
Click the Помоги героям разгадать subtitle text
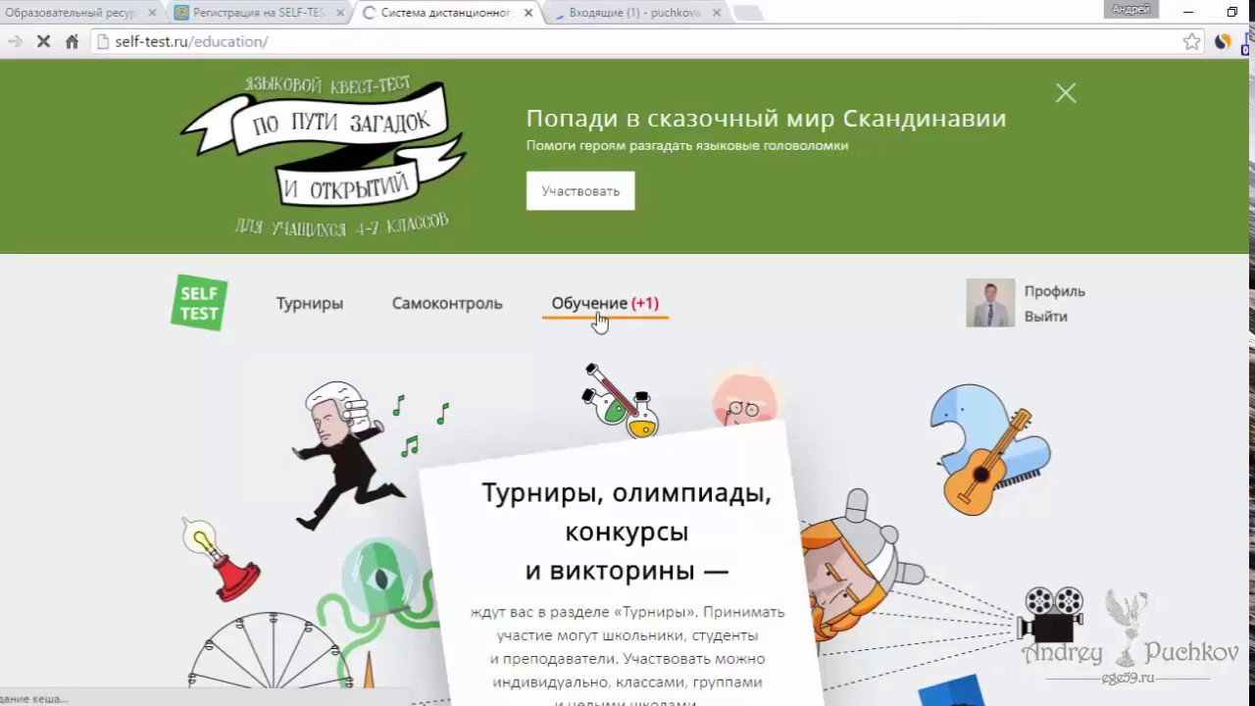[x=687, y=145]
